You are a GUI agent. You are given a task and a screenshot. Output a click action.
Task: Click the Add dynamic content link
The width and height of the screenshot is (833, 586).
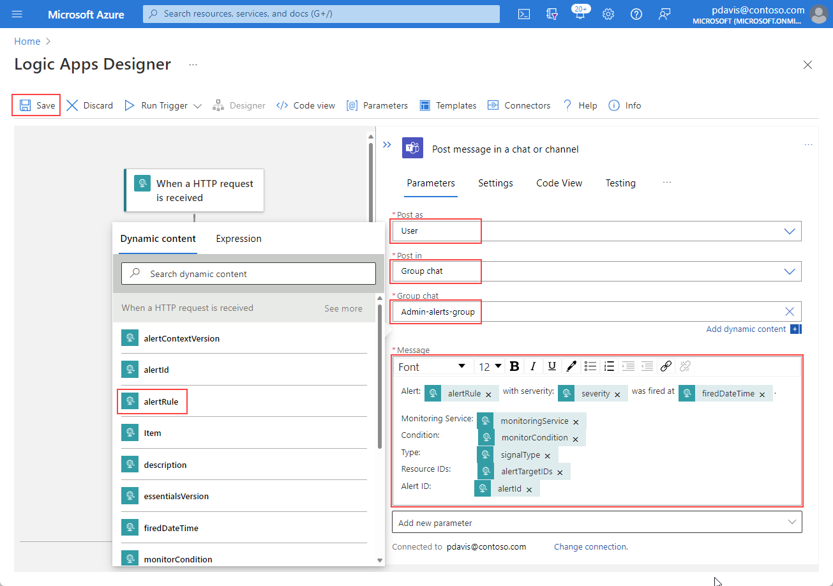(x=746, y=329)
